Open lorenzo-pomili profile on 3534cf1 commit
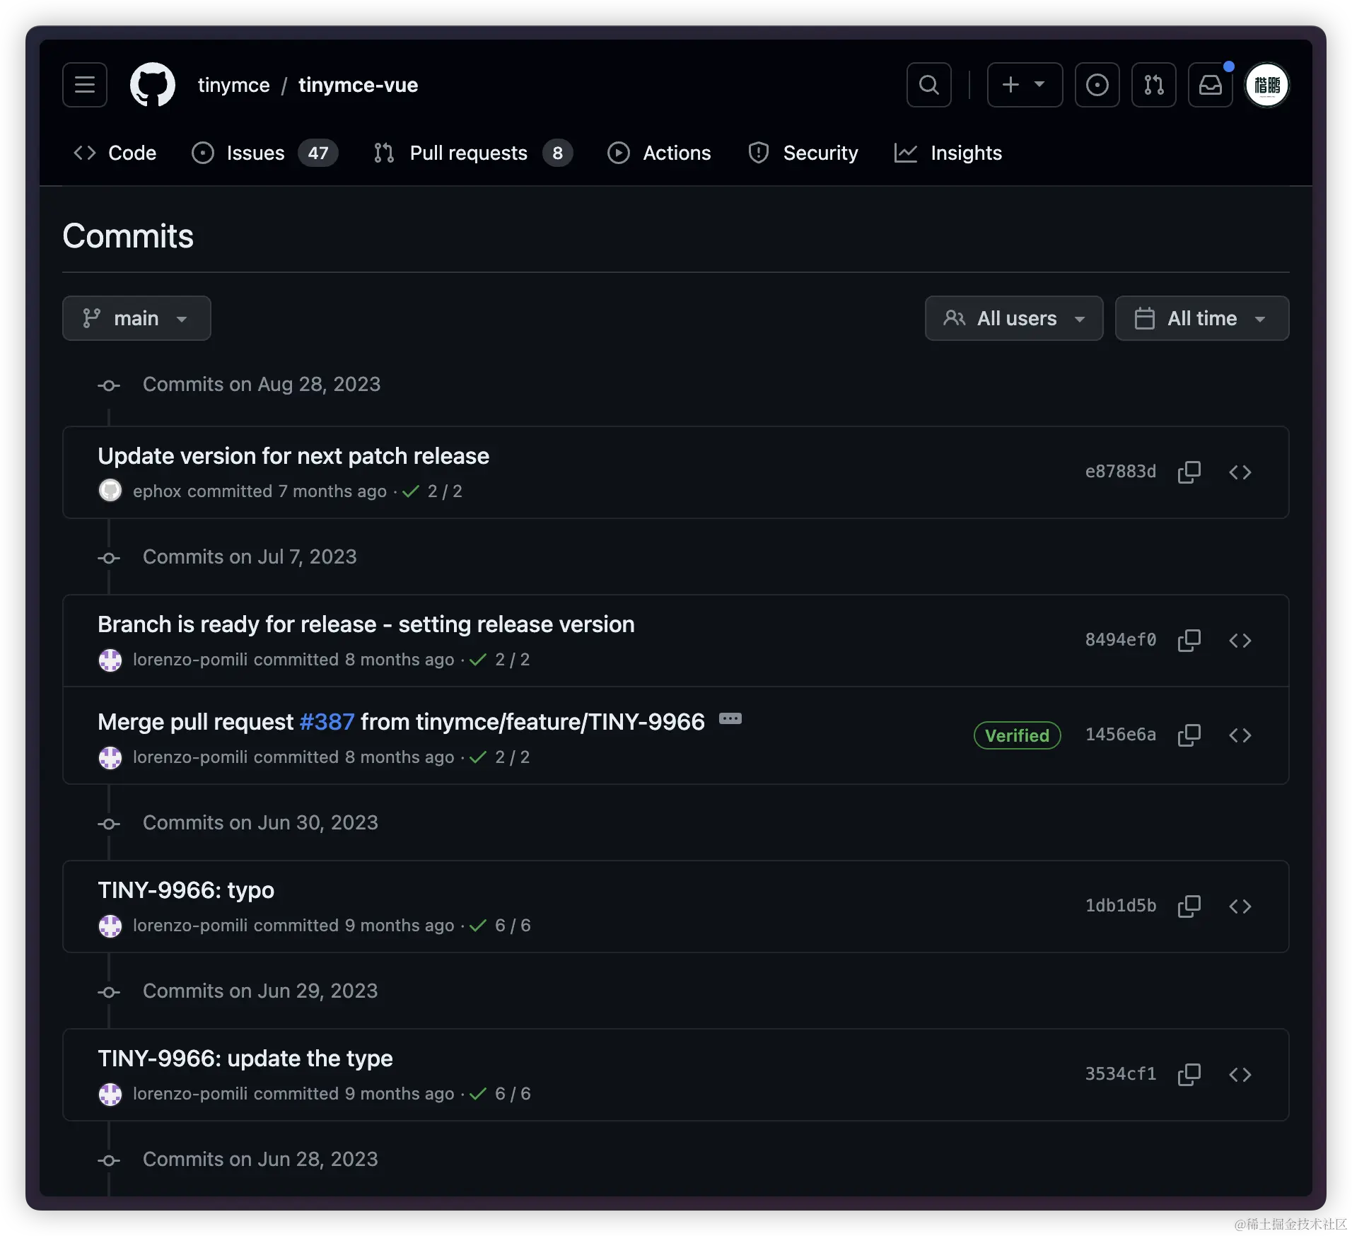 pos(190,1094)
